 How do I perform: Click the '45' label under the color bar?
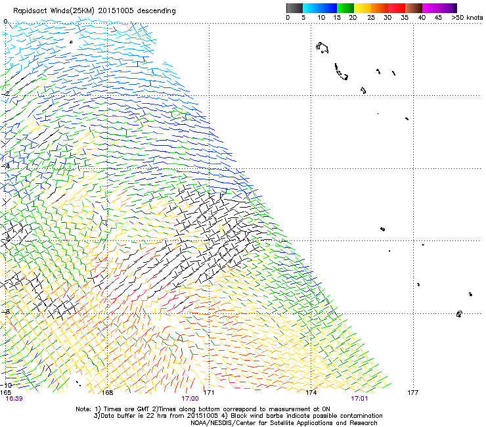(438, 17)
